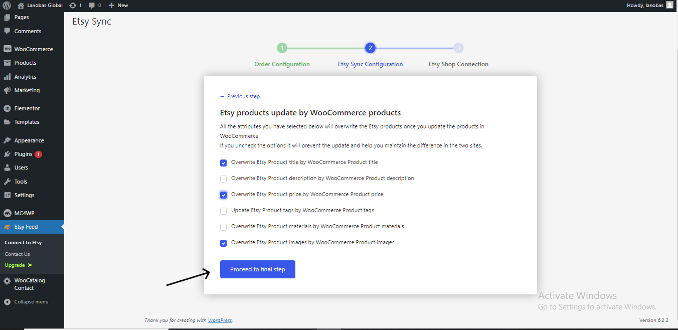Check Overwrite Etsy Product materials checkbox

coord(224,227)
